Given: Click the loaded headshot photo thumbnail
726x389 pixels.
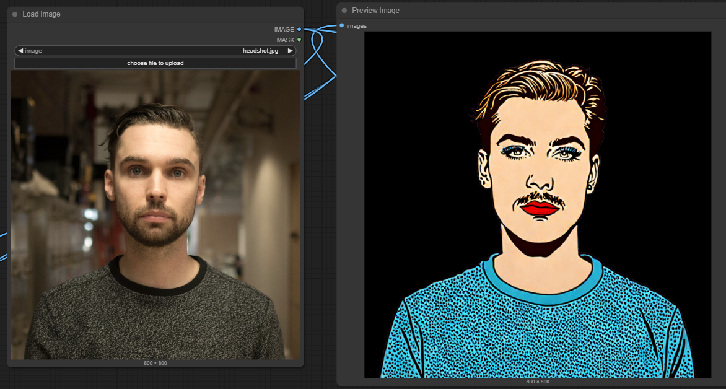Looking at the screenshot, I should [155, 215].
